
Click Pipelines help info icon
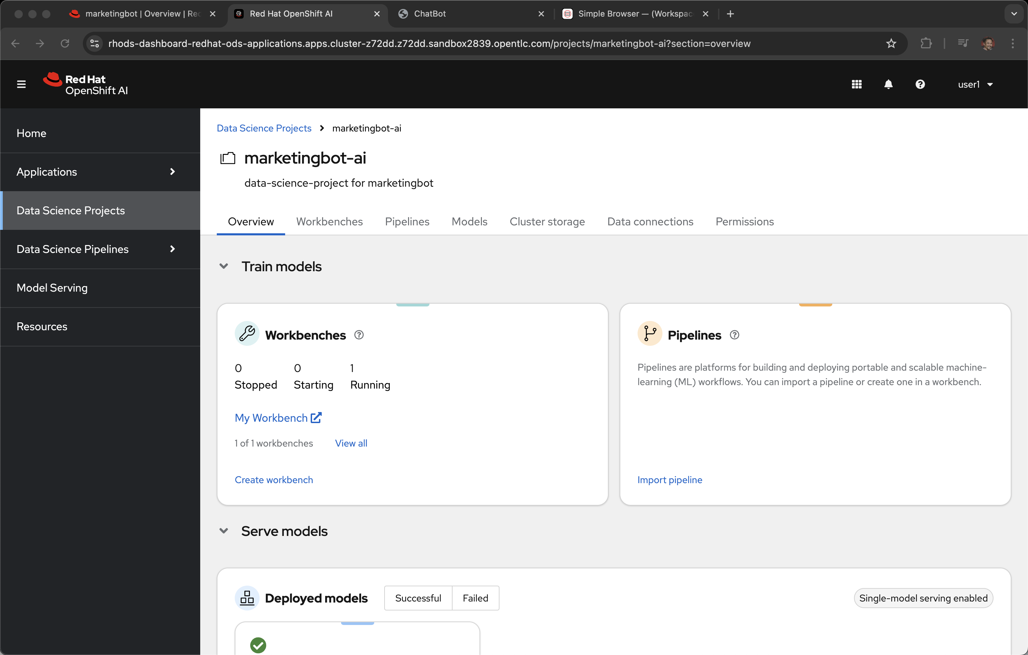point(734,335)
